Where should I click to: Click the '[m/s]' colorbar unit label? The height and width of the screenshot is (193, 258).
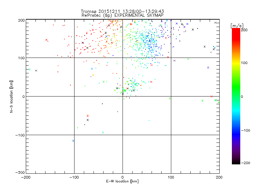pyautogui.click(x=237, y=26)
